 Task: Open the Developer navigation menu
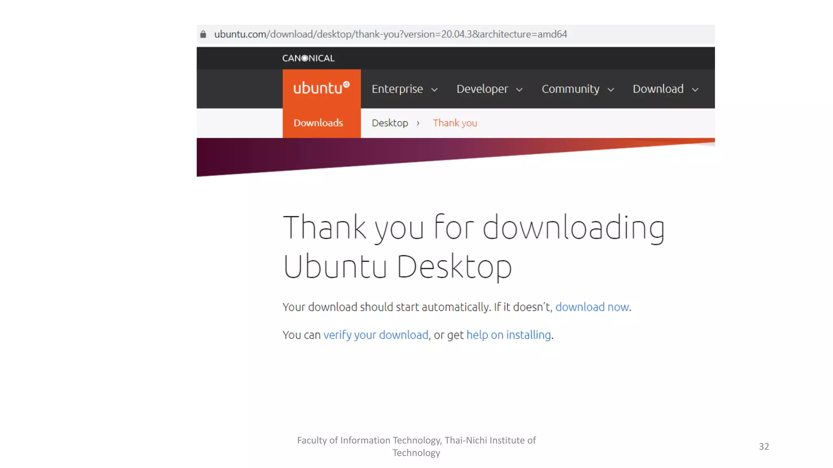tap(482, 89)
